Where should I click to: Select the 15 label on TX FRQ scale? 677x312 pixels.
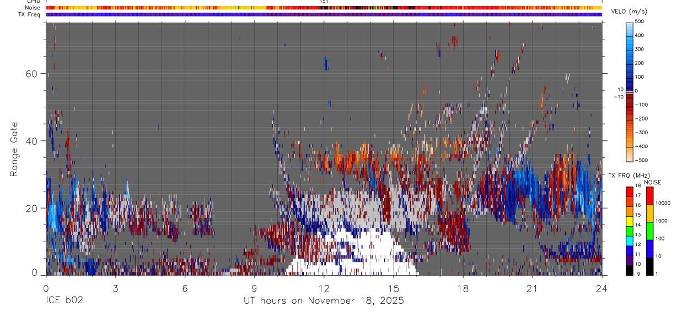coord(637,216)
